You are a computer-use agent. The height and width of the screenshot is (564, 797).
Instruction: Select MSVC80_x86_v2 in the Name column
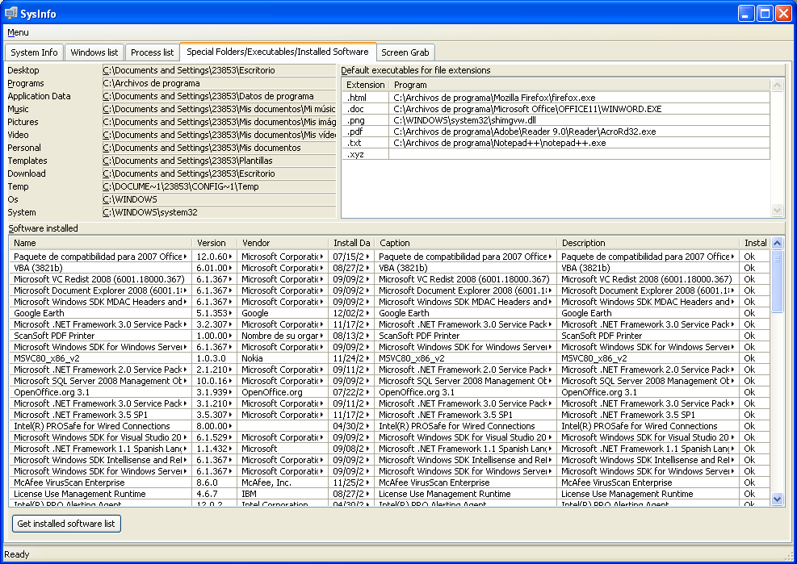(x=100, y=358)
